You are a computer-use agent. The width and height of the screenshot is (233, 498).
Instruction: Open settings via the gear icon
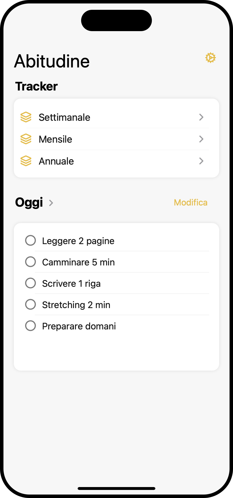211,58
